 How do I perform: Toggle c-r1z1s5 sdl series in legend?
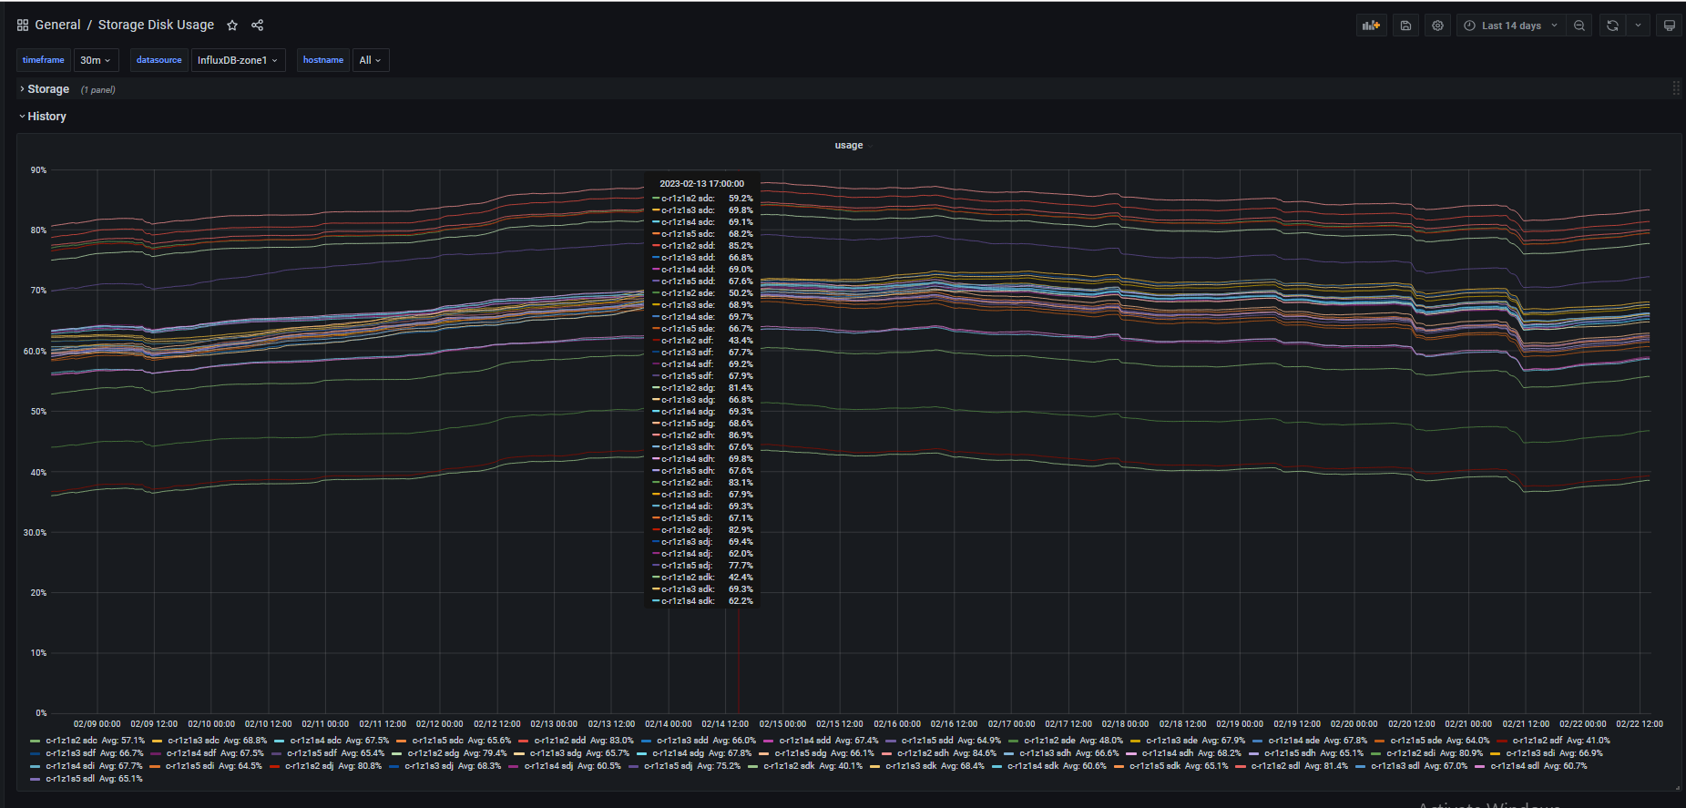click(x=71, y=779)
